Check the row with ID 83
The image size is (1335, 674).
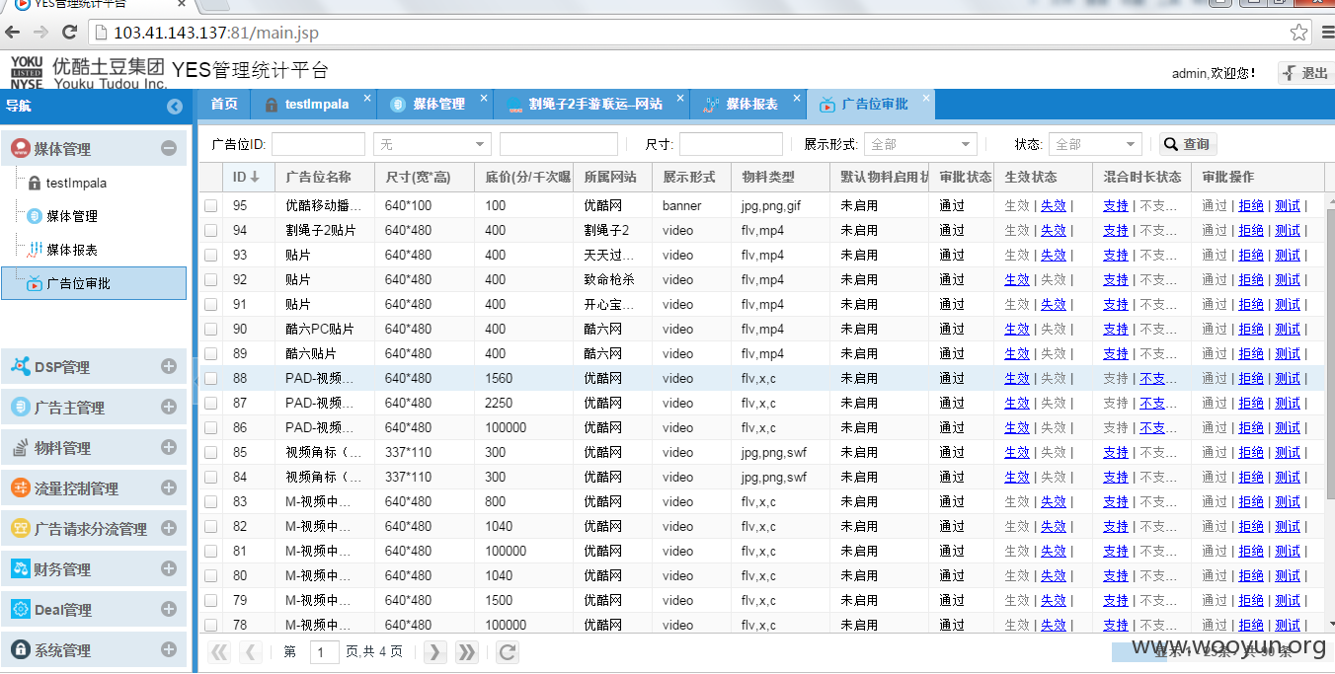click(x=210, y=501)
